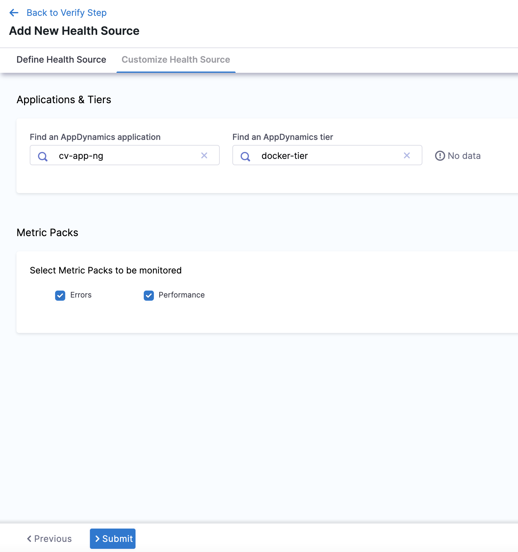
Task: Click the No data warning icon
Action: click(x=440, y=156)
